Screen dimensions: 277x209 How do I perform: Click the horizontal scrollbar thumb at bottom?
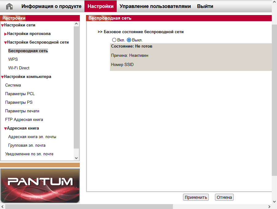(89, 207)
